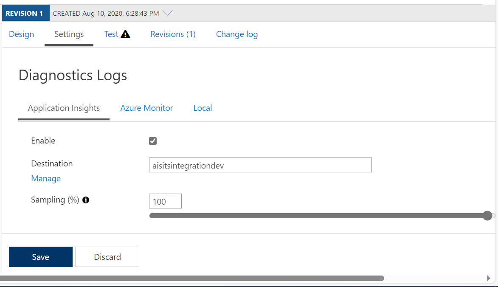Screen dimensions: 498x287
Task: Switch to Azure Monitor diagnostics tab
Action: pos(146,108)
